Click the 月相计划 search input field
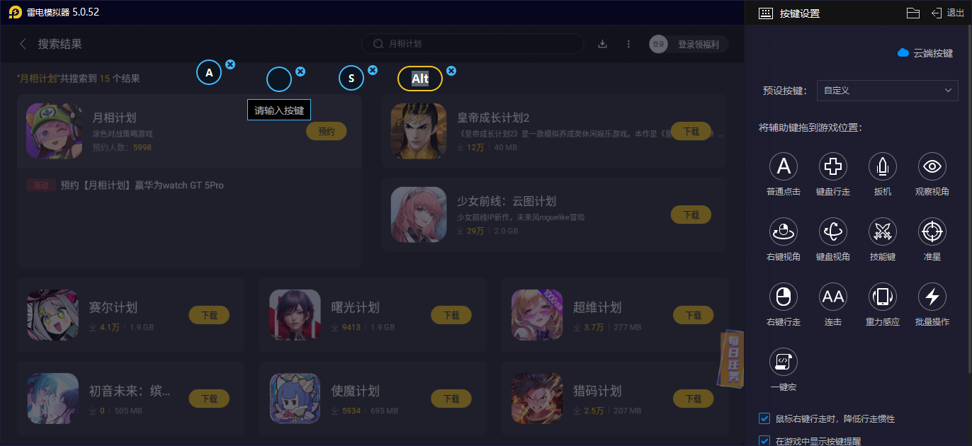 [x=473, y=44]
